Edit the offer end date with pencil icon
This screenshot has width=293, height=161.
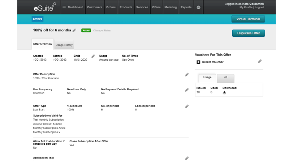point(93,56)
